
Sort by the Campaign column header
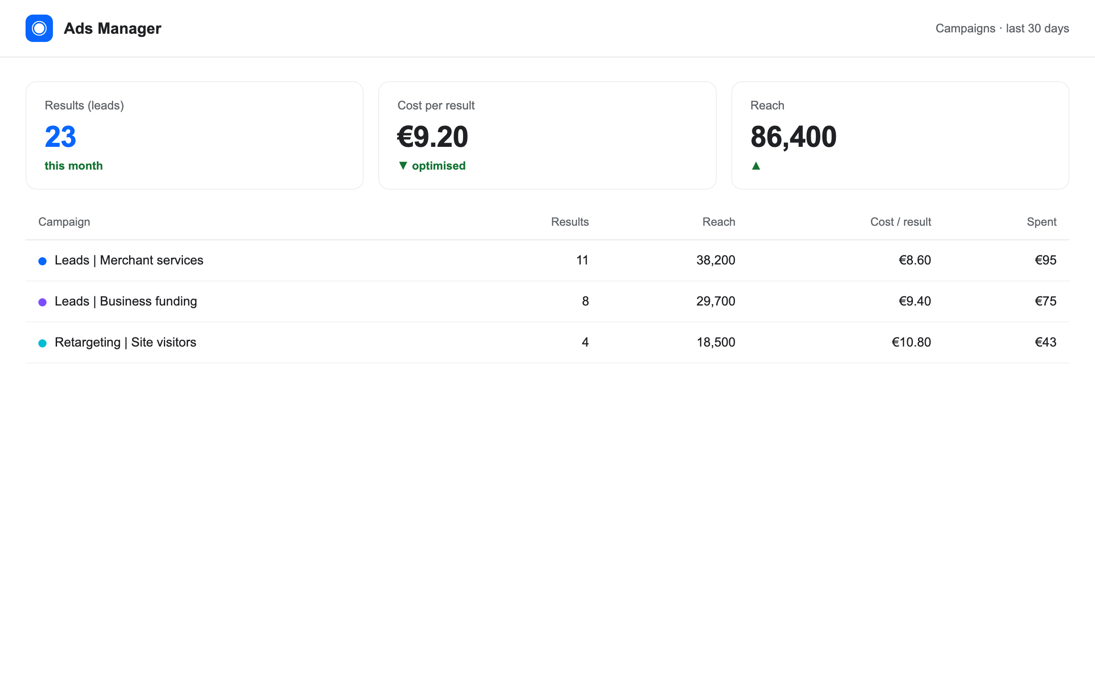(x=64, y=222)
